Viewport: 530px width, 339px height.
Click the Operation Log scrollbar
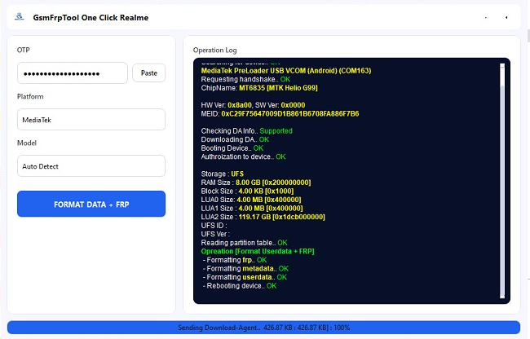point(502,181)
